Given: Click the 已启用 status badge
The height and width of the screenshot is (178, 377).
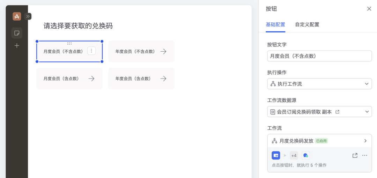Looking at the screenshot, I should pos(321,141).
